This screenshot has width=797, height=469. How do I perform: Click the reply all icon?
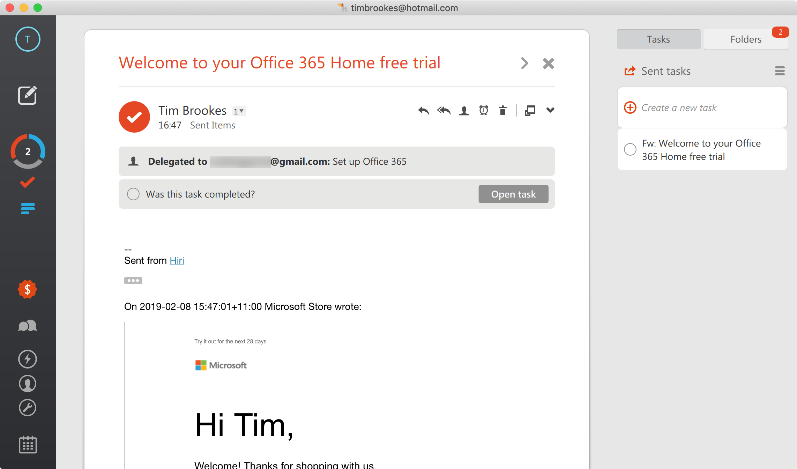(444, 110)
